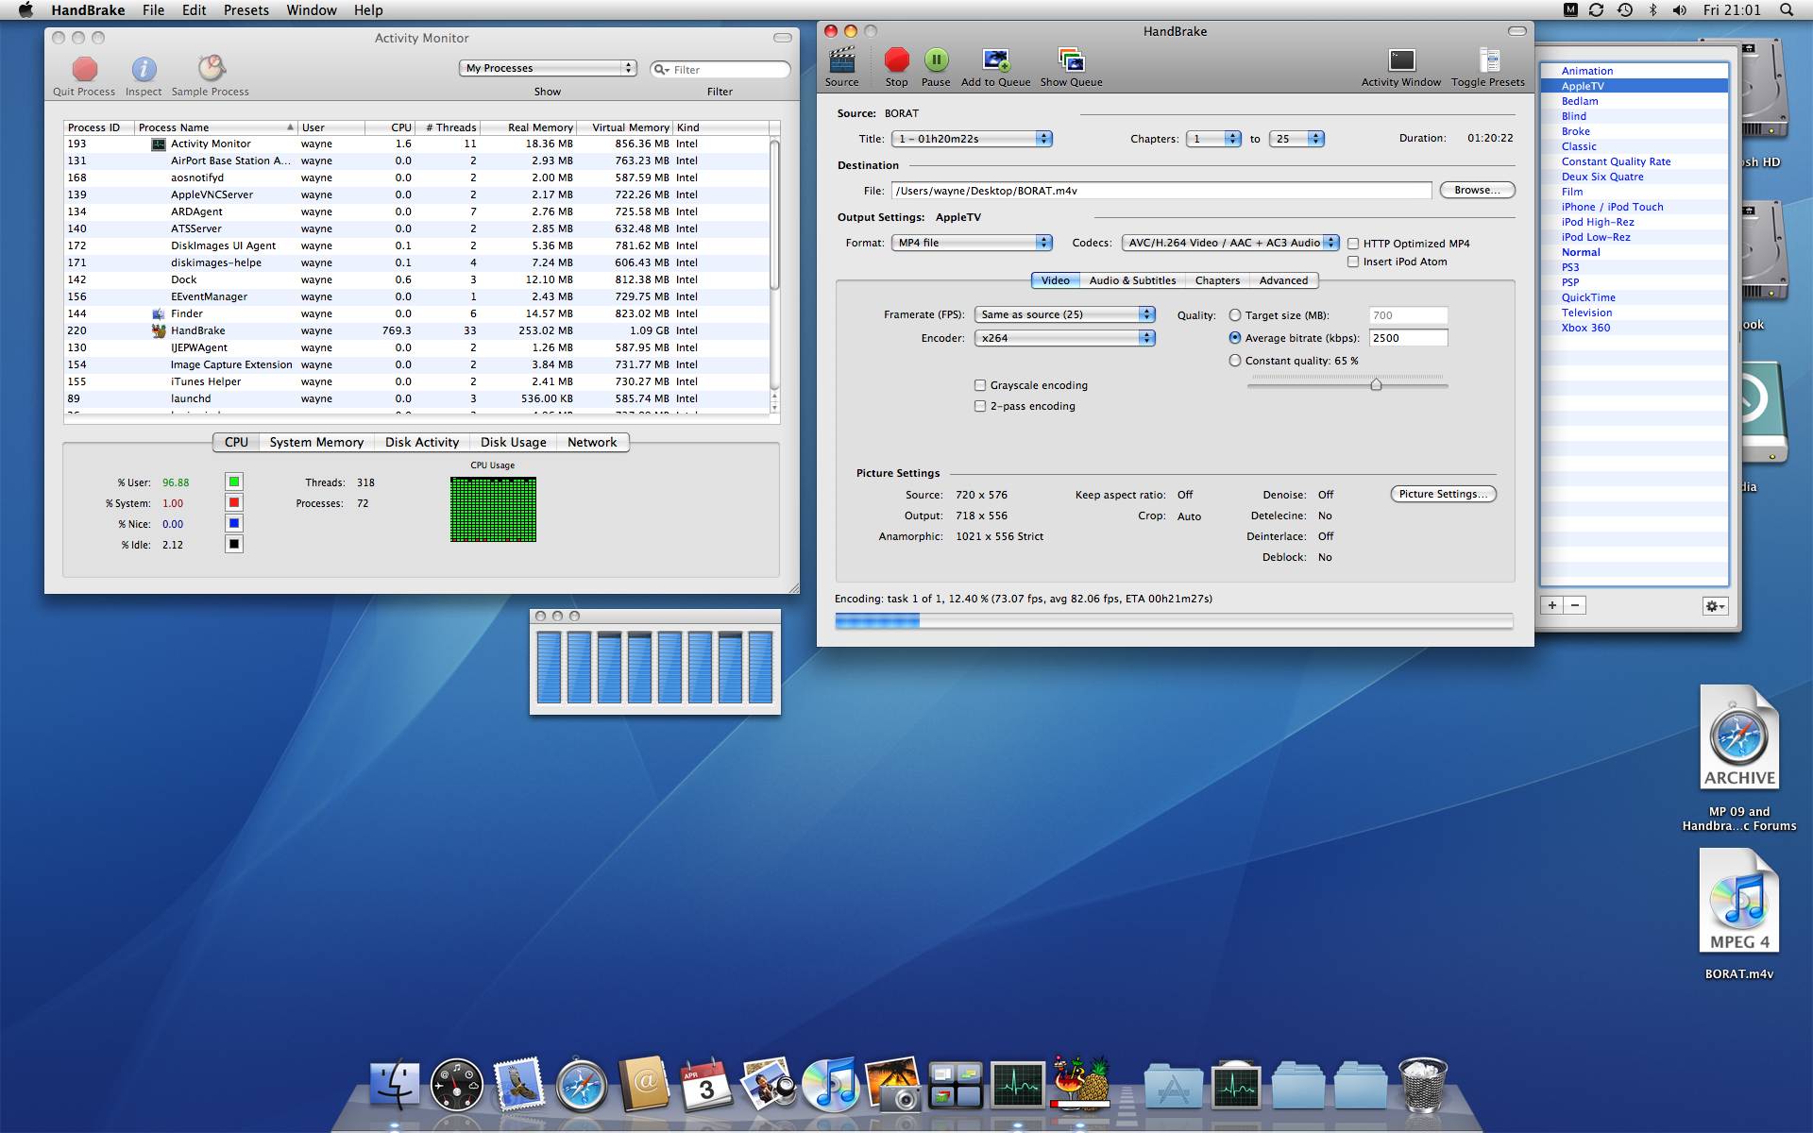Click the Quit Process icon in Activity Monitor
The image size is (1813, 1133).
pyautogui.click(x=84, y=69)
